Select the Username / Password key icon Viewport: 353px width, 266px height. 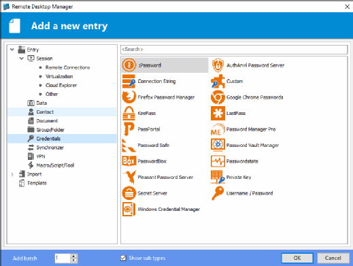coord(218,193)
